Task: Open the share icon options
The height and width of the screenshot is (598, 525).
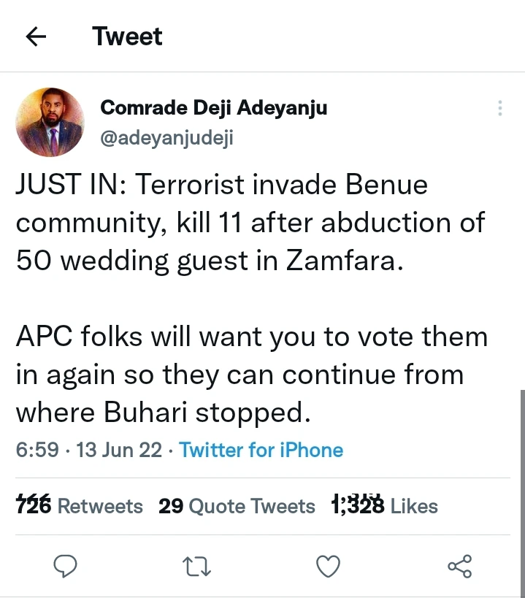Action: tap(459, 566)
